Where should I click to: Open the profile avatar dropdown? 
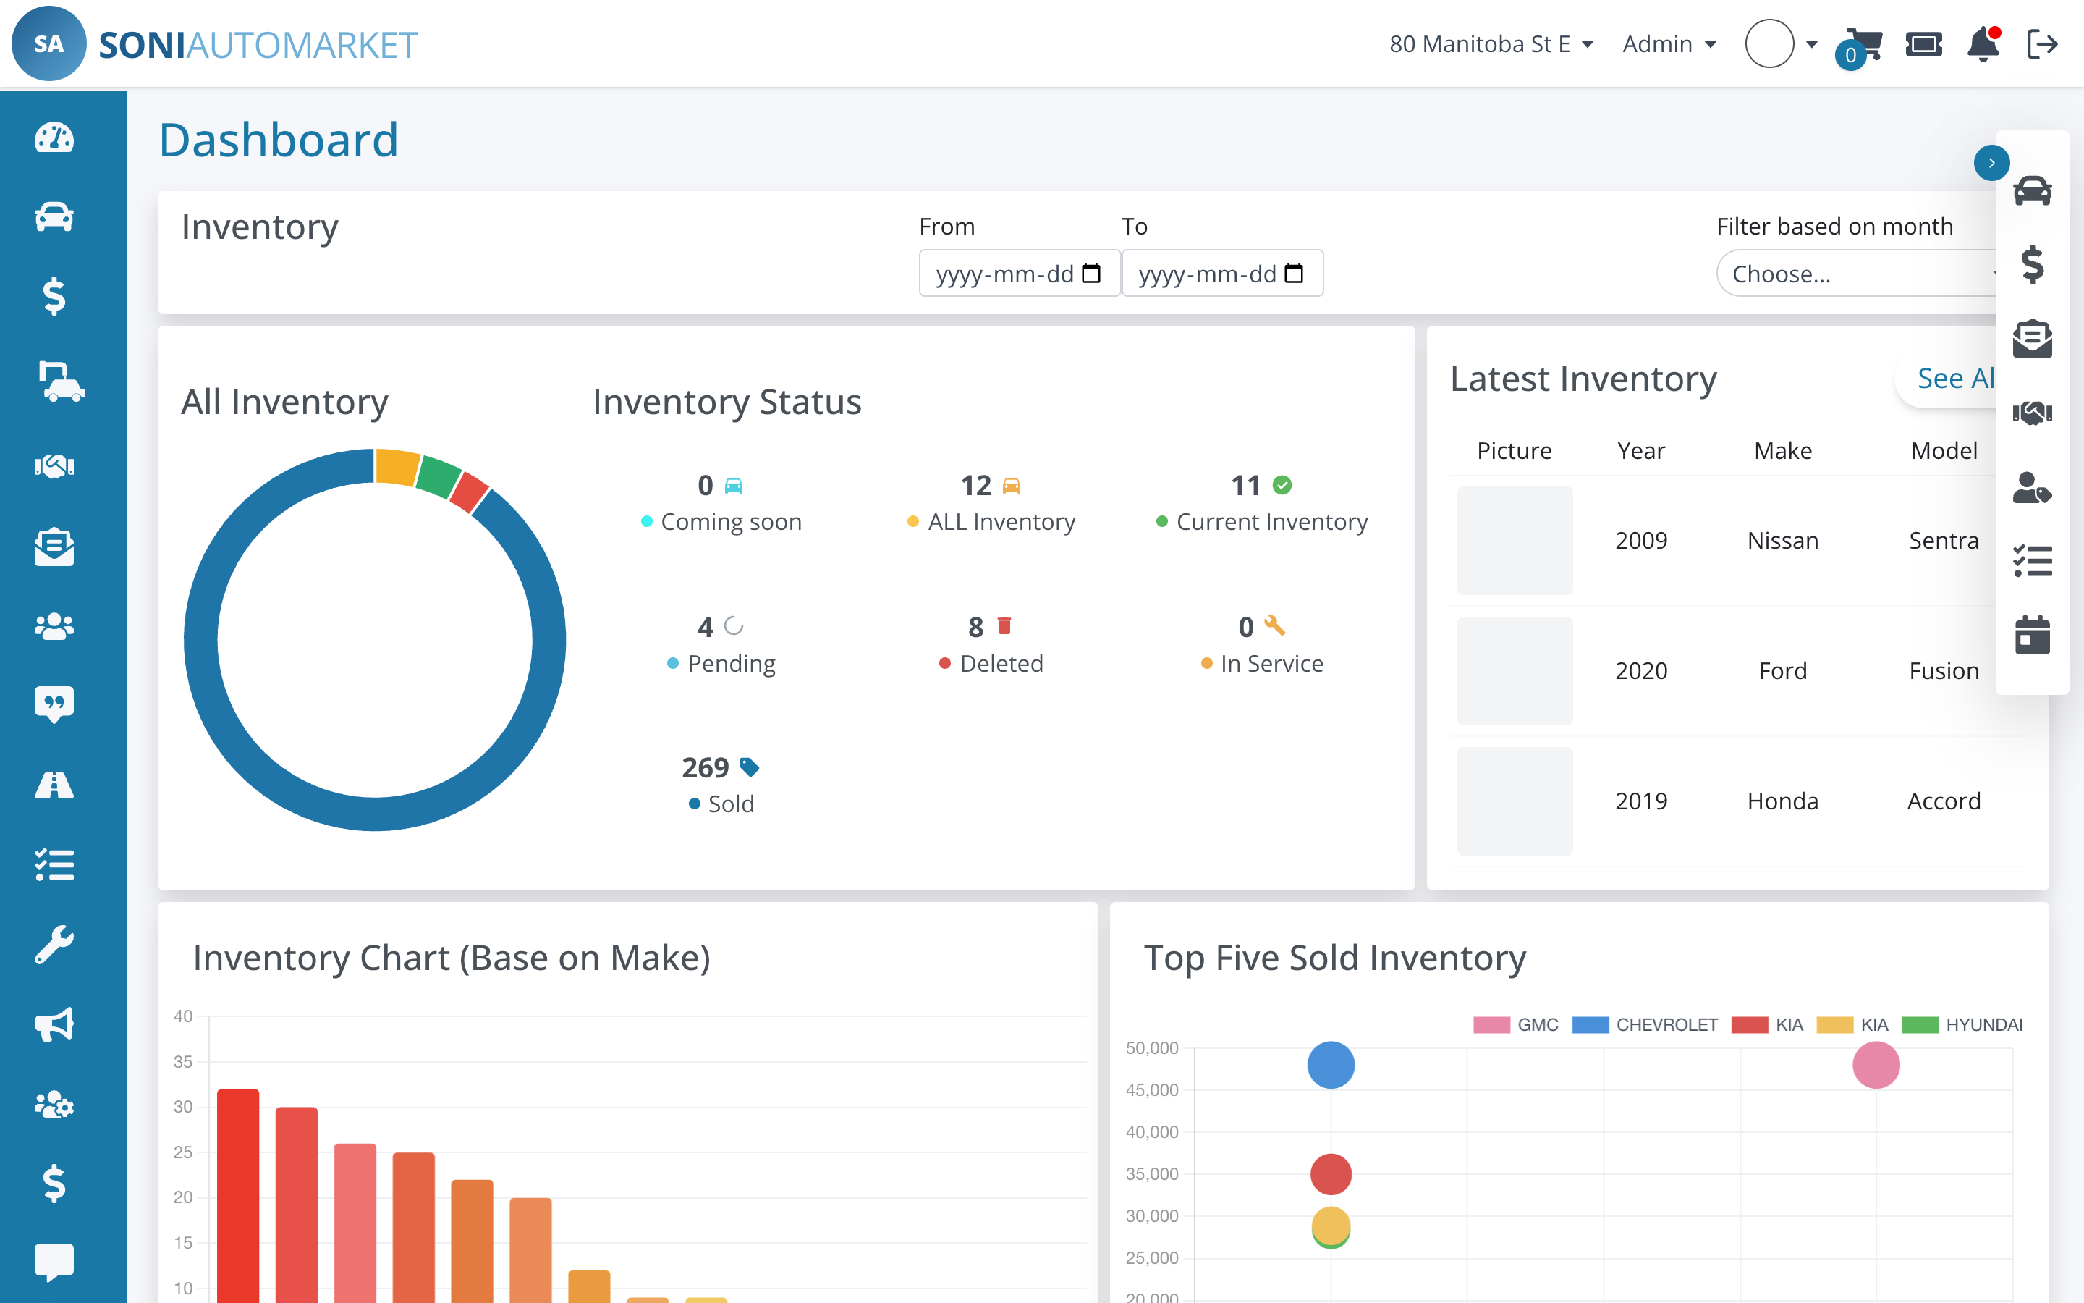tap(1781, 44)
